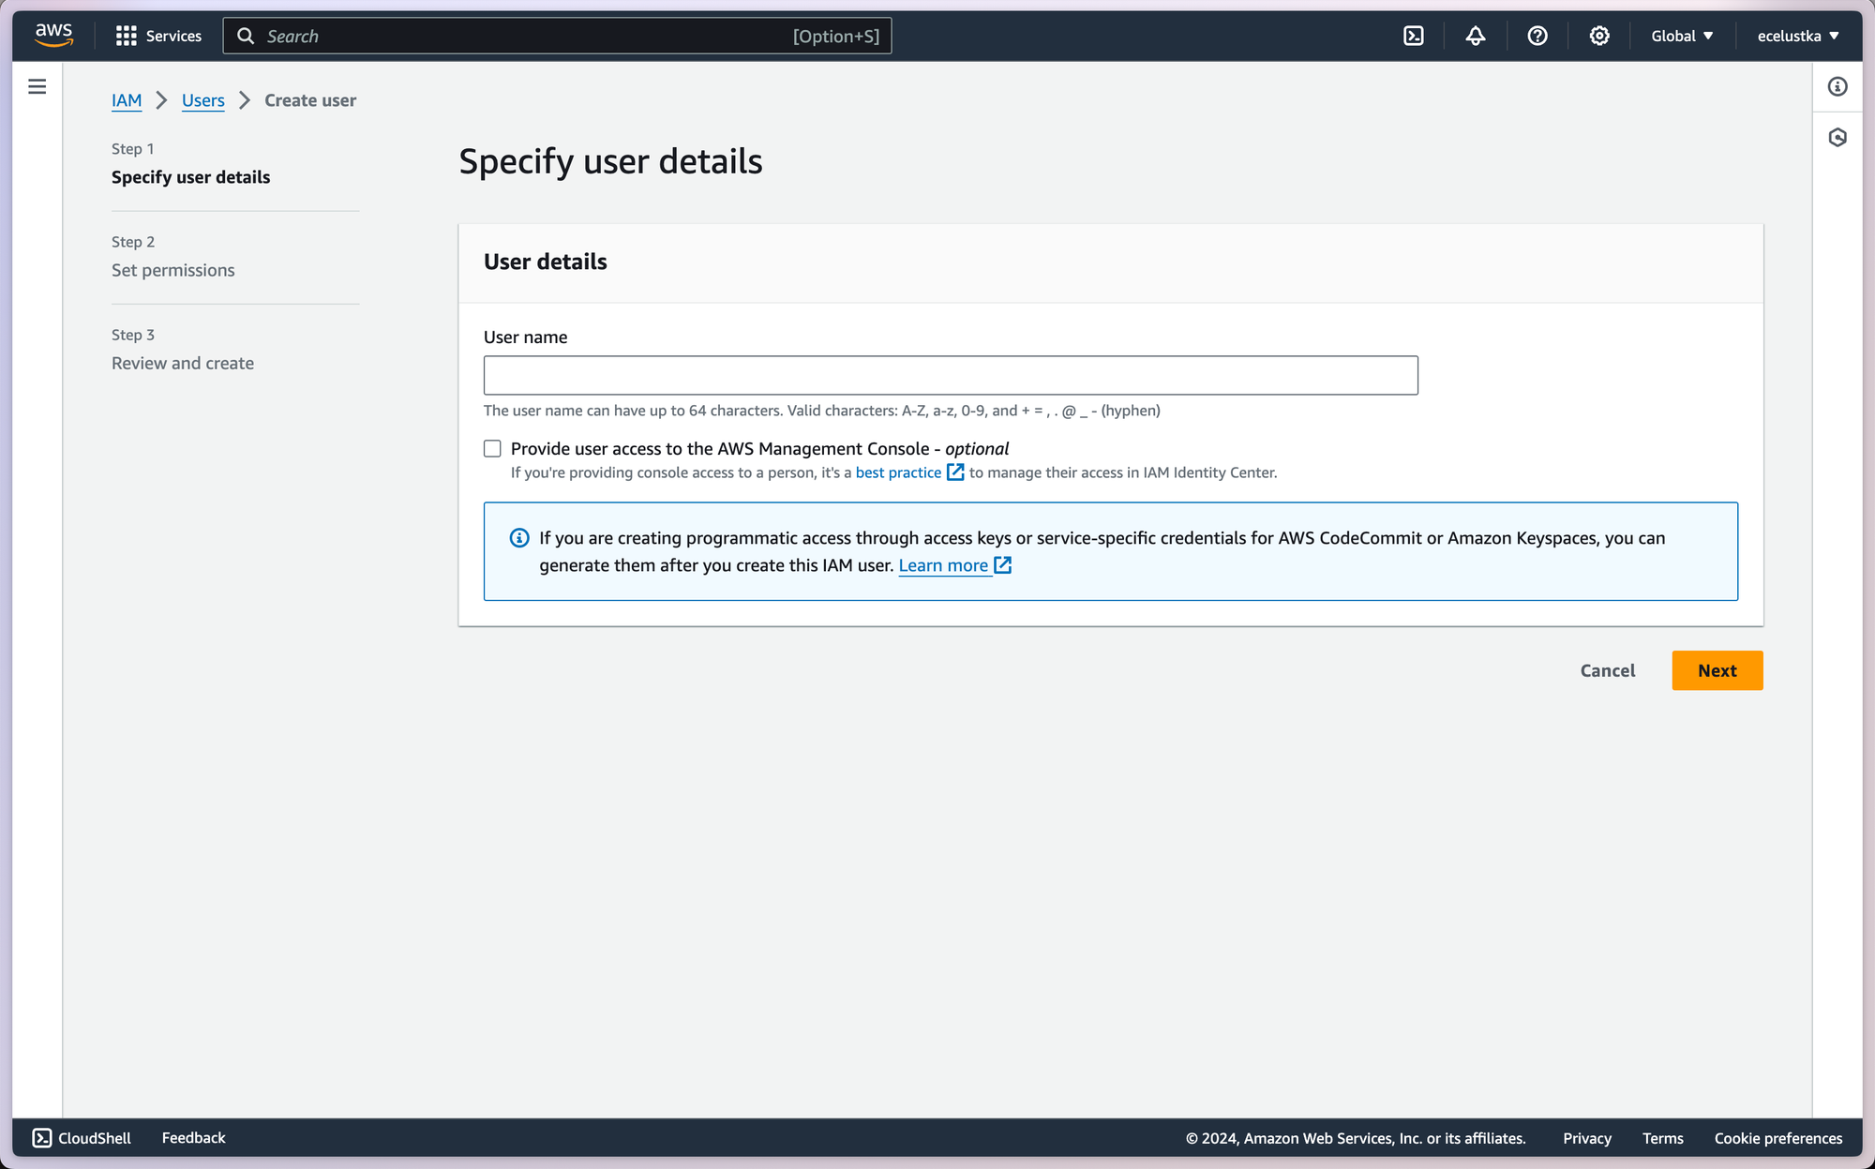Click the hexagon icon in right sidebar
The height and width of the screenshot is (1169, 1875).
click(x=1837, y=138)
